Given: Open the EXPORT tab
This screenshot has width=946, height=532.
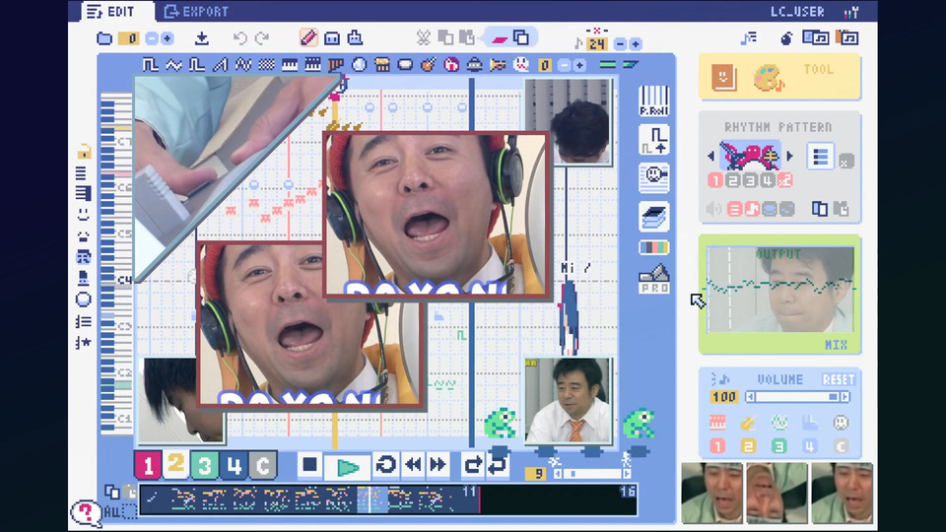Looking at the screenshot, I should pyautogui.click(x=197, y=11).
